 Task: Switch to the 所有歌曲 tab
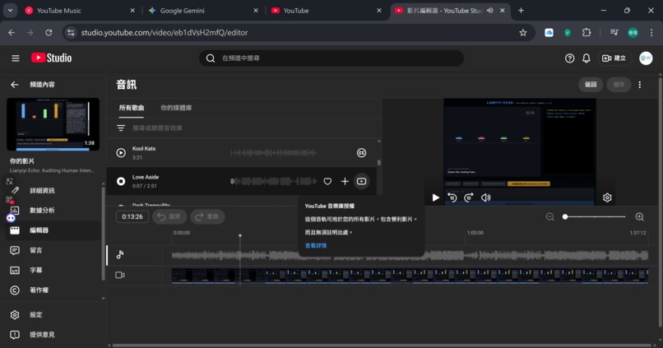(x=132, y=108)
